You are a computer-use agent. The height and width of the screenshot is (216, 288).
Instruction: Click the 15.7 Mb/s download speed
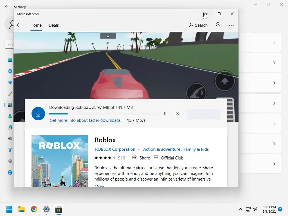(136, 120)
